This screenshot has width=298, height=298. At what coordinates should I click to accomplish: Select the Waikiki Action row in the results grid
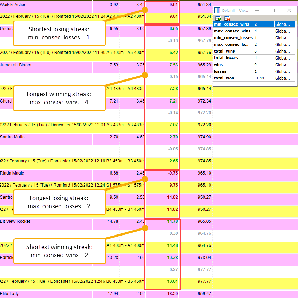21,5
